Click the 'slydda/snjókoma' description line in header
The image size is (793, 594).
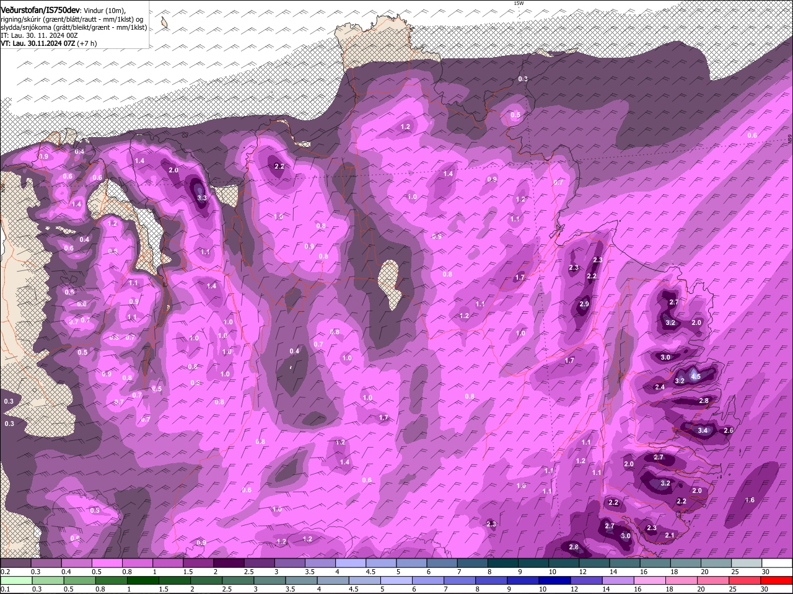pyautogui.click(x=73, y=27)
